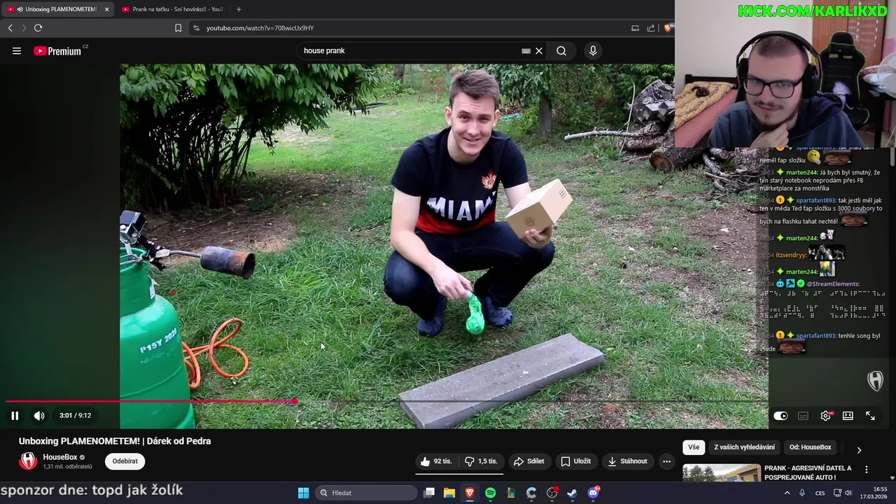Screen dimensions: 896x504
Task: Open 'PRANK - AGRESIVNÍ DATEL' video title
Action: tap(808, 472)
